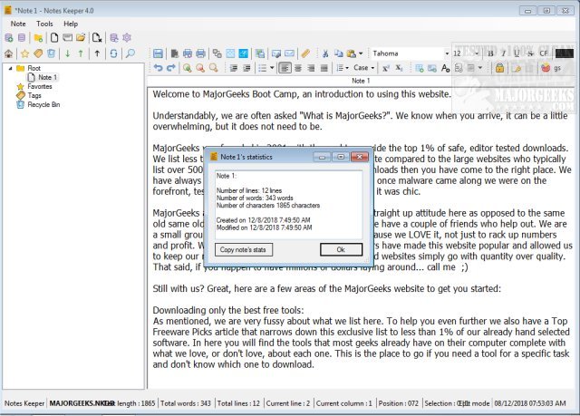Toggle center text alignment

click(298, 68)
